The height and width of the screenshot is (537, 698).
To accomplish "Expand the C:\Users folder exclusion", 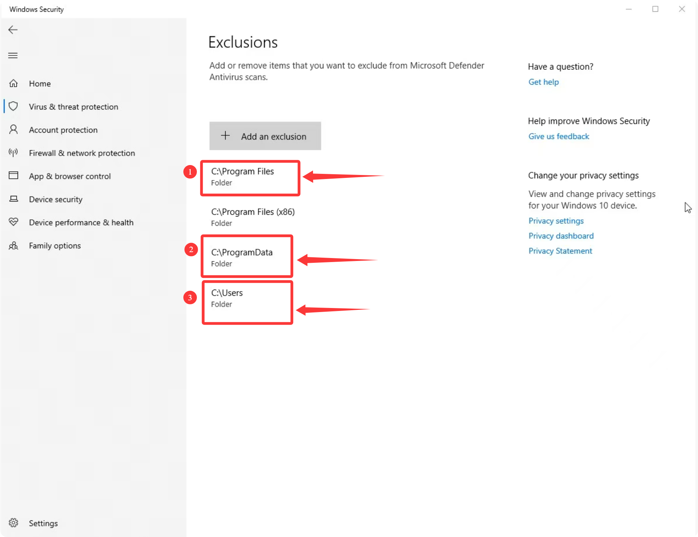I will point(227,298).
